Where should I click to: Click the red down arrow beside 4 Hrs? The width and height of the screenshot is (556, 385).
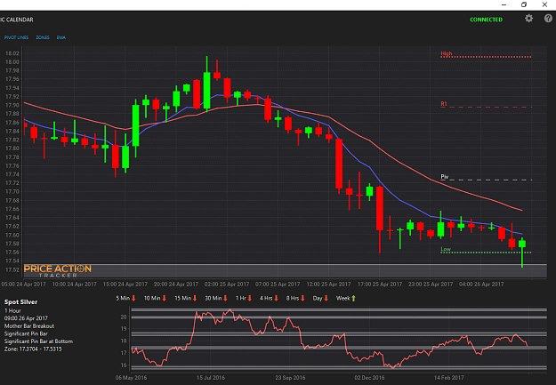point(277,299)
